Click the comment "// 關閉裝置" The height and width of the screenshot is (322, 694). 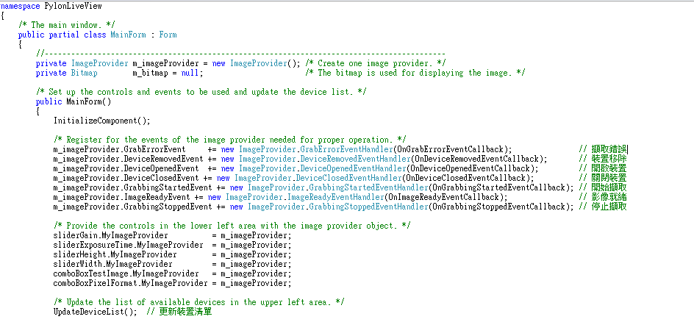click(x=602, y=178)
